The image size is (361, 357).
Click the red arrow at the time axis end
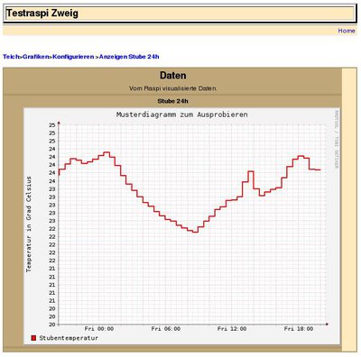(x=327, y=325)
